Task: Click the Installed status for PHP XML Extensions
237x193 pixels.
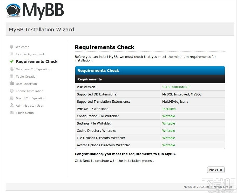Action: pyautogui.click(x=169, y=109)
